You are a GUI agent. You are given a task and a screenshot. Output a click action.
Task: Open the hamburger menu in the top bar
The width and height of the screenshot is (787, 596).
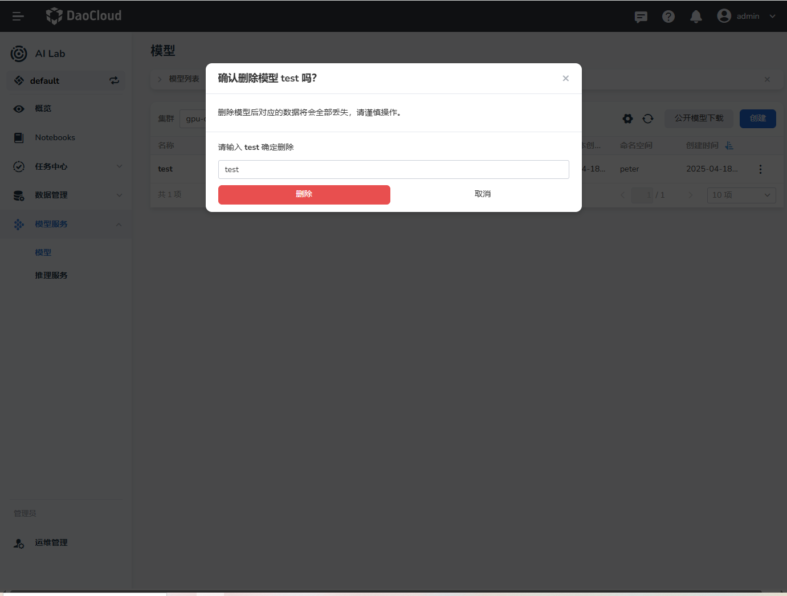pos(18,16)
